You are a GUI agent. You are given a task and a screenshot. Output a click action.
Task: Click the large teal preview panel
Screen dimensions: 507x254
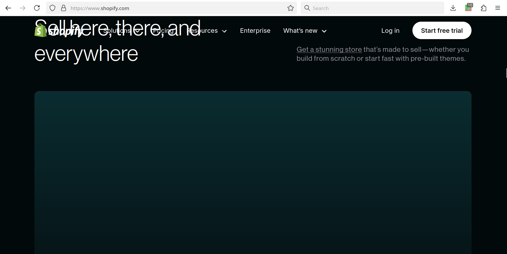pos(253,173)
